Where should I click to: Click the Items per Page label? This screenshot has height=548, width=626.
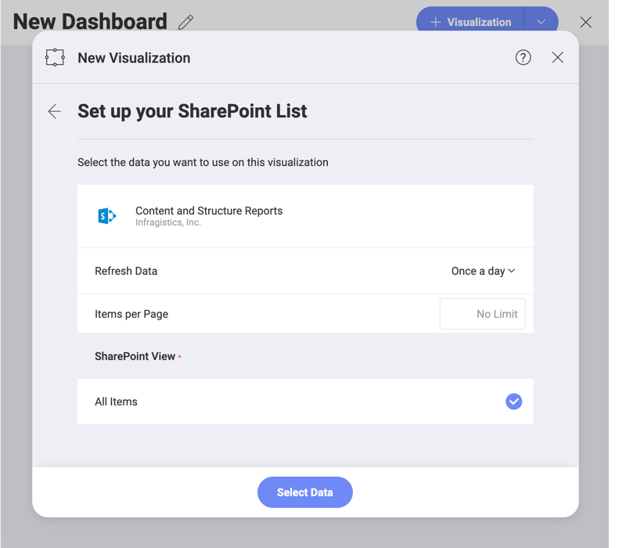[131, 314]
